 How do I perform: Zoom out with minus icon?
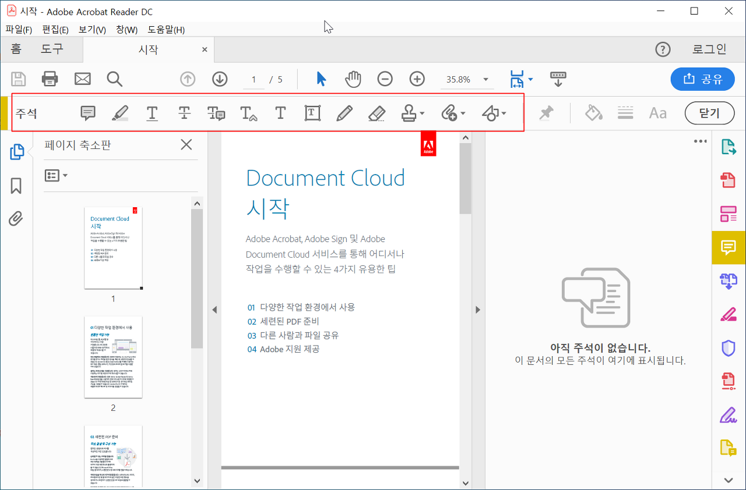click(385, 79)
